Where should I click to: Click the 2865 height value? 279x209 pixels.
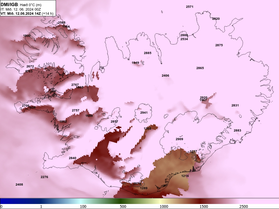[x=200, y=68]
